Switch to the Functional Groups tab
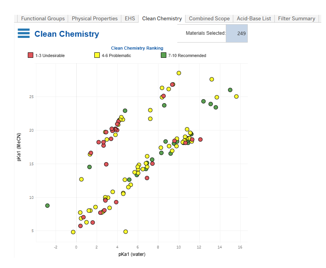326x268 pixels. (42, 18)
